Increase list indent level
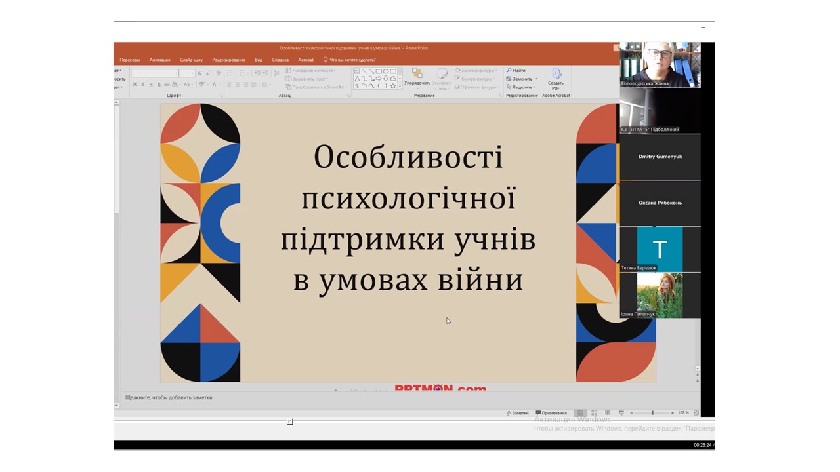This screenshot has width=840, height=472. click(x=265, y=73)
